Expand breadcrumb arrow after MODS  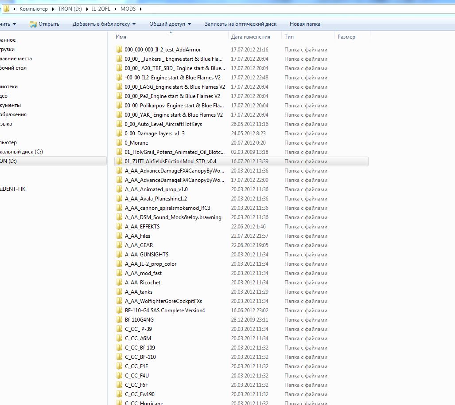(141, 9)
